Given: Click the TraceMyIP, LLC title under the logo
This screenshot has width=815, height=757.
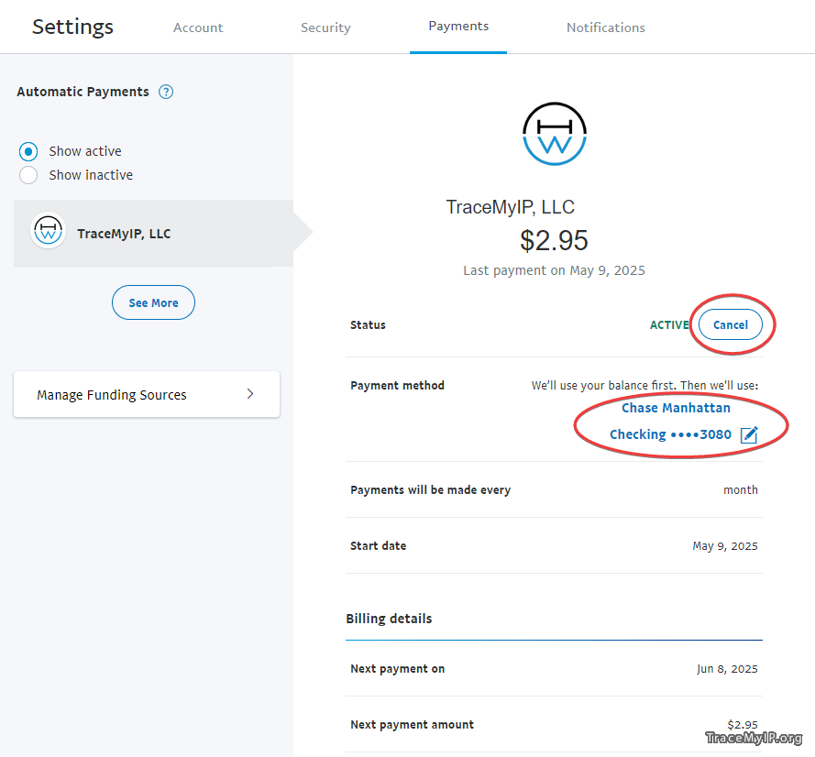Looking at the screenshot, I should click(510, 207).
